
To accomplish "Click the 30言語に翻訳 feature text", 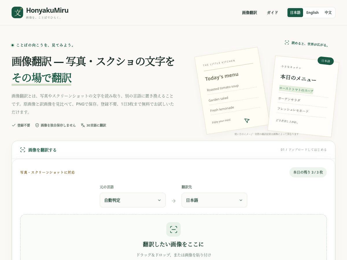I will pos(96,125).
